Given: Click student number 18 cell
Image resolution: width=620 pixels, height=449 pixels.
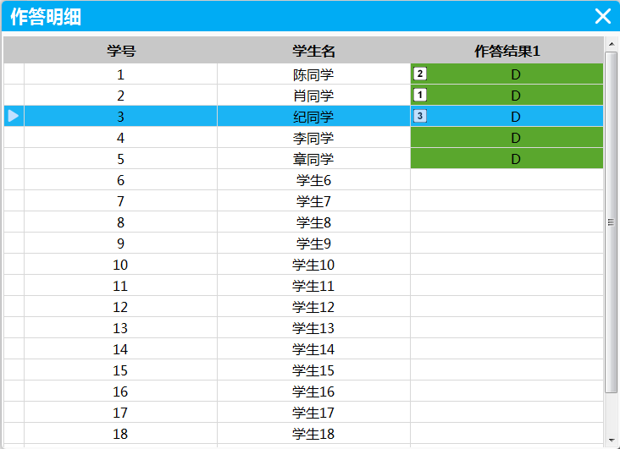Looking at the screenshot, I should 121,434.
